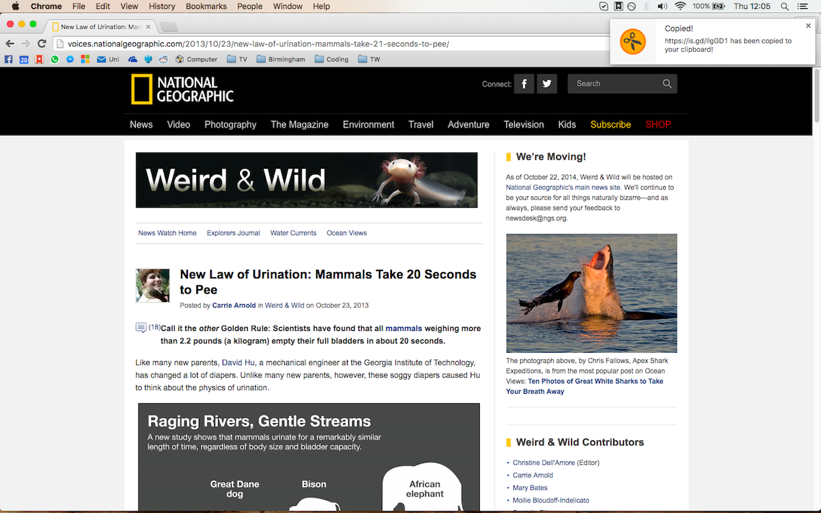Close the Copied notification popup
This screenshot has height=513, width=821.
coord(808,26)
